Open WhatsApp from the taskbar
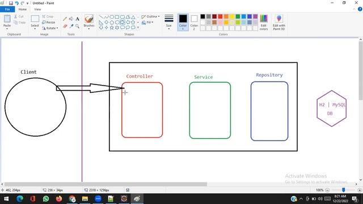 click(46, 199)
